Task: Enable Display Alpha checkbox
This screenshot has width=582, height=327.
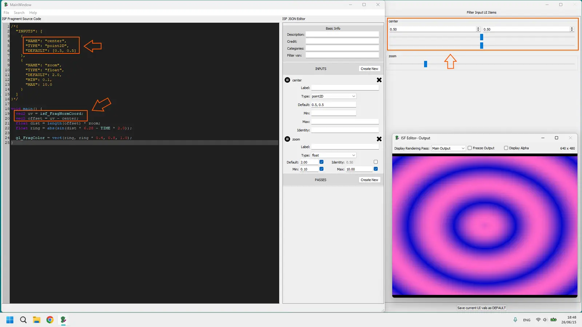Action: tap(506, 148)
